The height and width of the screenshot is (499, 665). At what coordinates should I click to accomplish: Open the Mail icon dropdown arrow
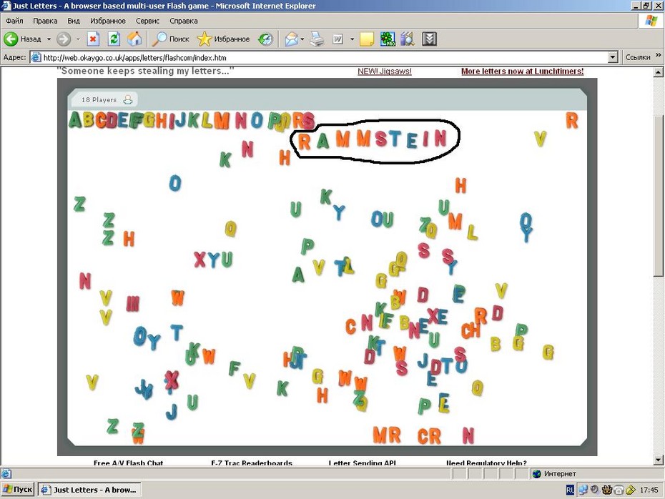click(302, 39)
